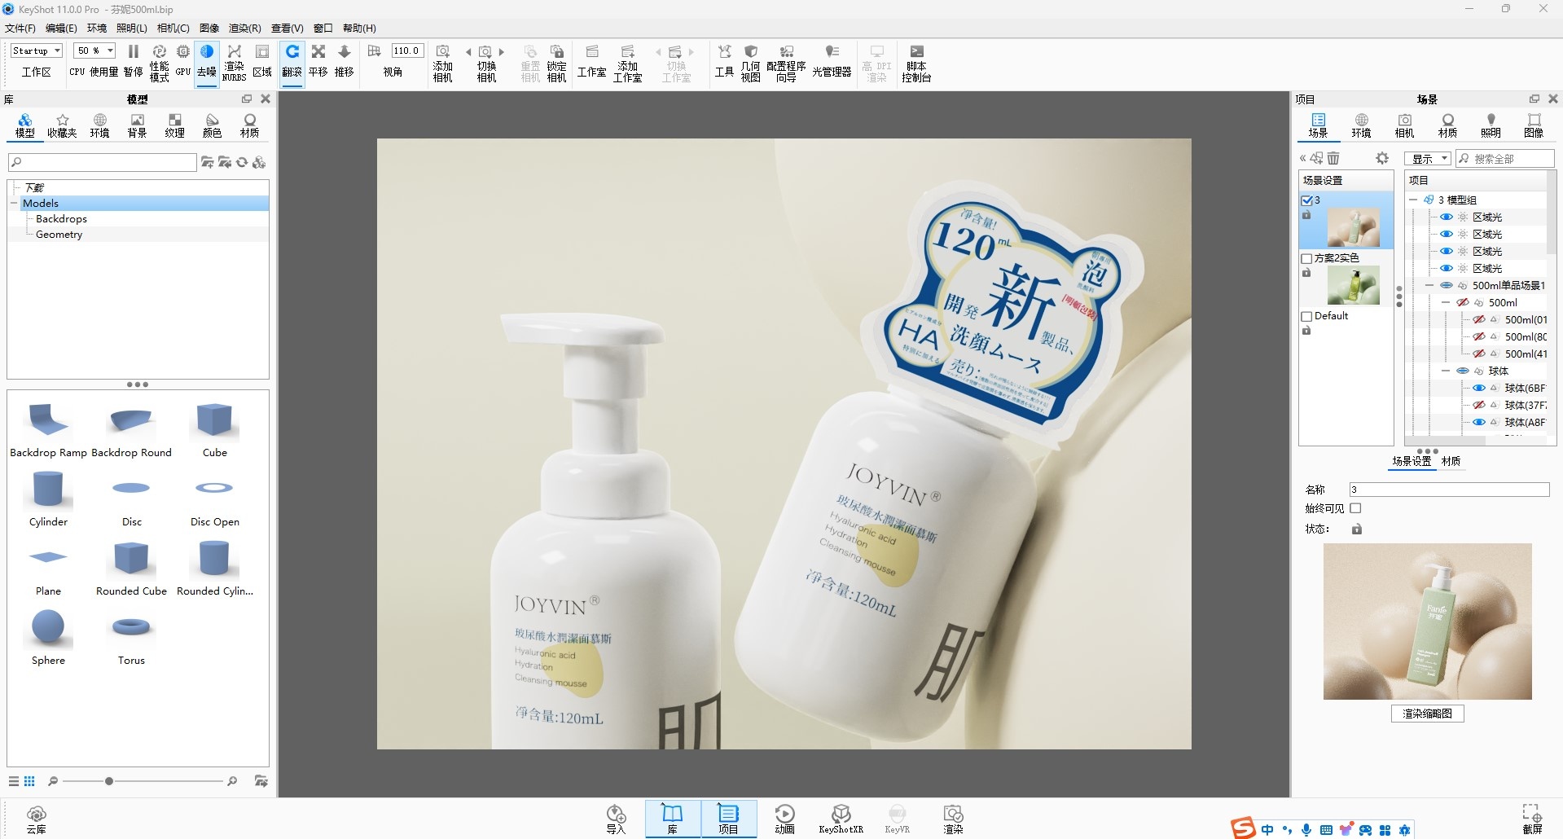Screen dimensions: 1563x839
Task: Open scene panel settings gear icon
Action: tap(1382, 158)
